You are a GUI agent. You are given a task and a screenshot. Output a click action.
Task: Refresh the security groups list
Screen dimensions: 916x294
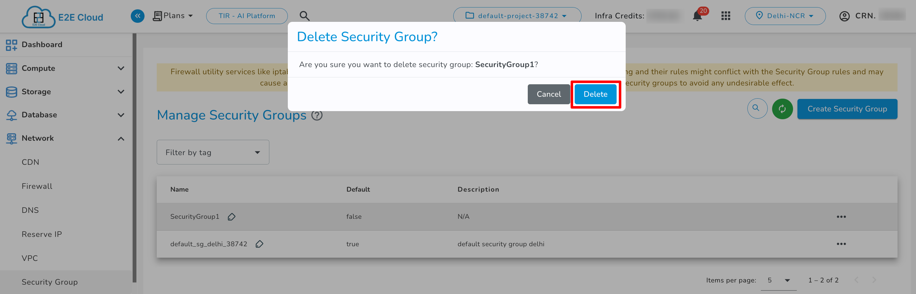click(x=782, y=109)
